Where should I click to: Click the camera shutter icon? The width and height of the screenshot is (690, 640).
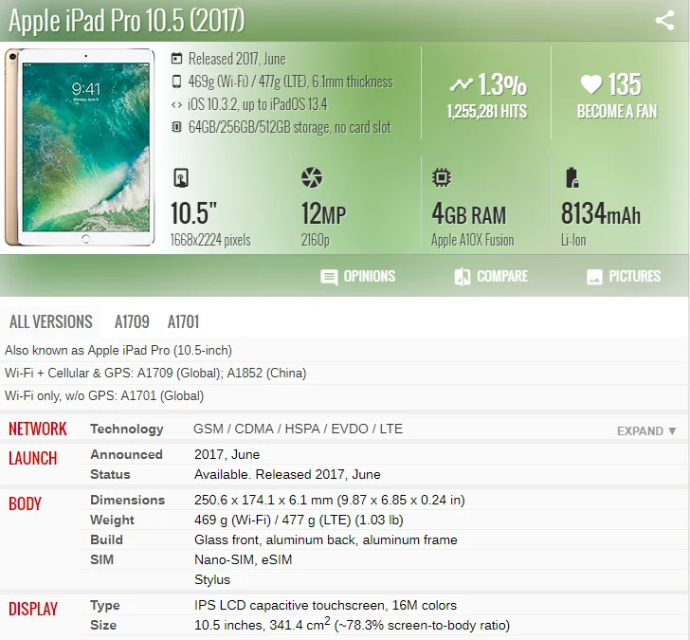pyautogui.click(x=312, y=177)
